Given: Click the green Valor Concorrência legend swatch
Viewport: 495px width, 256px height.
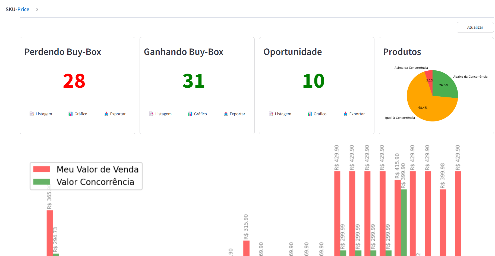Looking at the screenshot, I should [41, 182].
